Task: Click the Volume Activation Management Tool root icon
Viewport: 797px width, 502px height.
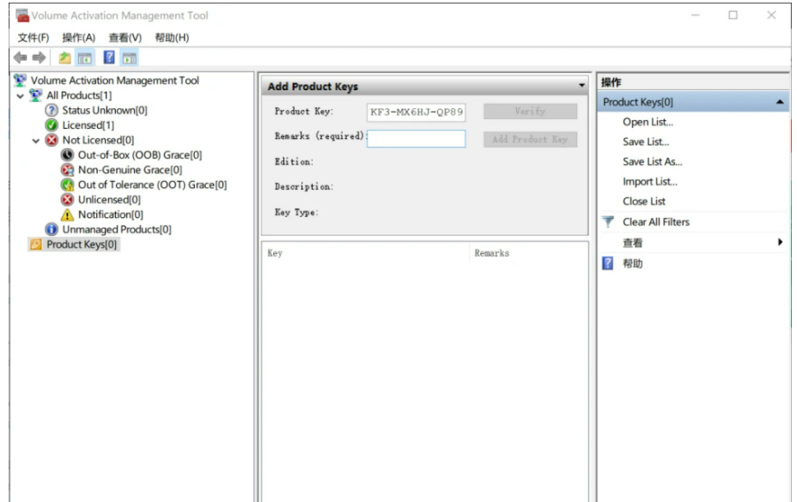Action: [x=20, y=81]
